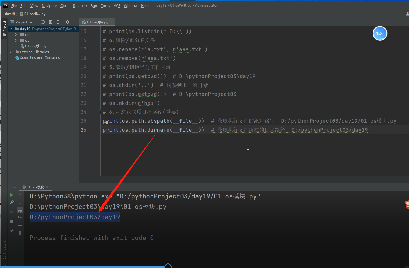Viewport: 409px width, 268px height.
Task: Select 01 os模块.py in project tree
Action: [33, 46]
